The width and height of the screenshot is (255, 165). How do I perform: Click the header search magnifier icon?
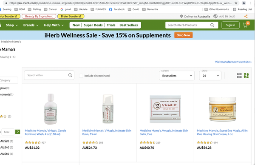pos(212,25)
